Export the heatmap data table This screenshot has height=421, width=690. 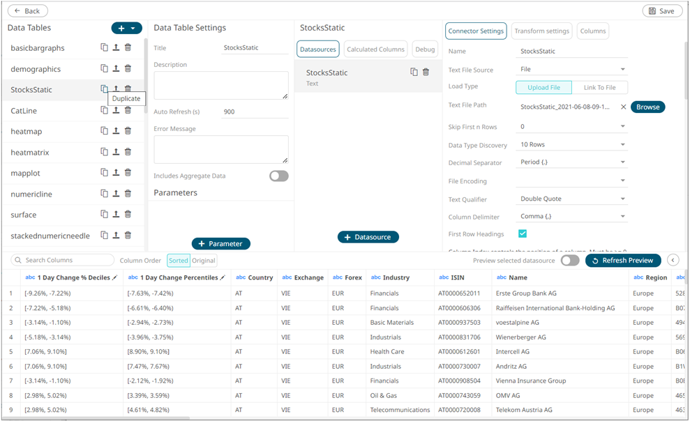[116, 131]
